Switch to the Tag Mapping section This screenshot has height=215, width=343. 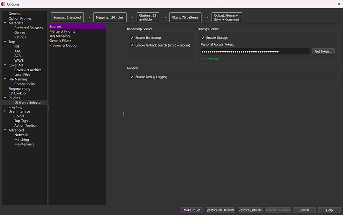[x=59, y=36]
